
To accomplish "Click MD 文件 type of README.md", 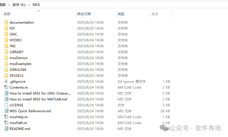I will pos(124,129).
